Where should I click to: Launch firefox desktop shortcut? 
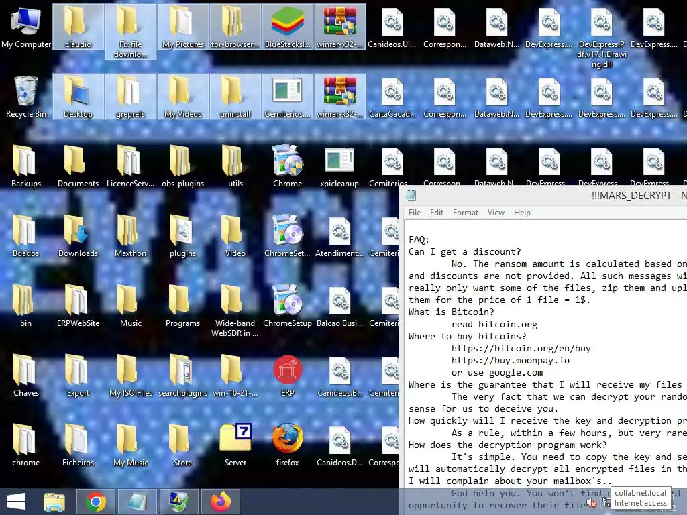pos(287,445)
